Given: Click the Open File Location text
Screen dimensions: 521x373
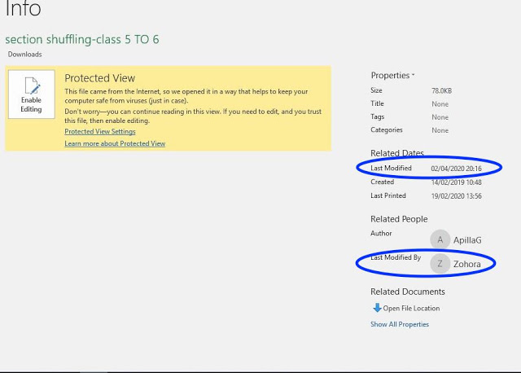Looking at the screenshot, I should pos(411,309).
